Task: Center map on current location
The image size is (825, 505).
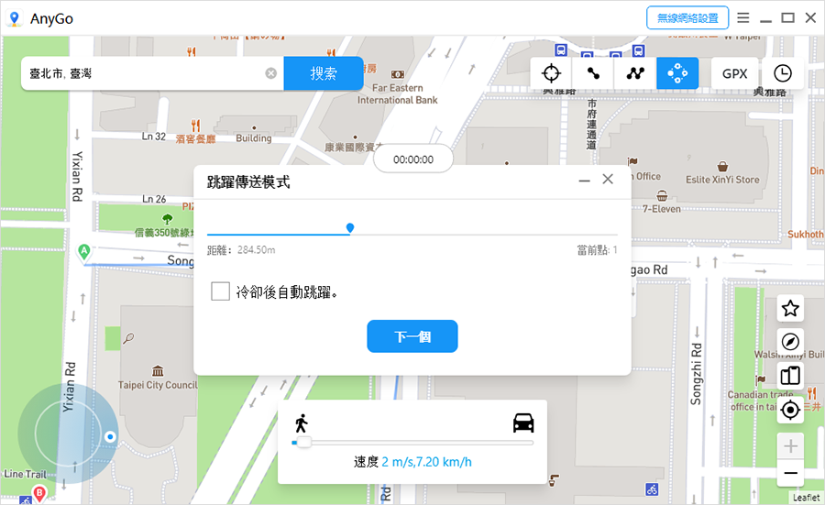Action: [790, 410]
